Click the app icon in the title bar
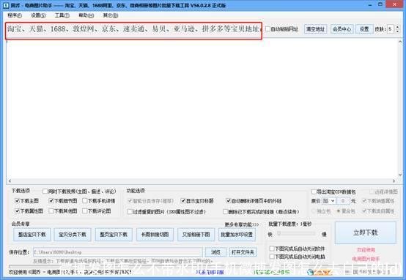The height and width of the screenshot is (280, 406). coord(6,5)
